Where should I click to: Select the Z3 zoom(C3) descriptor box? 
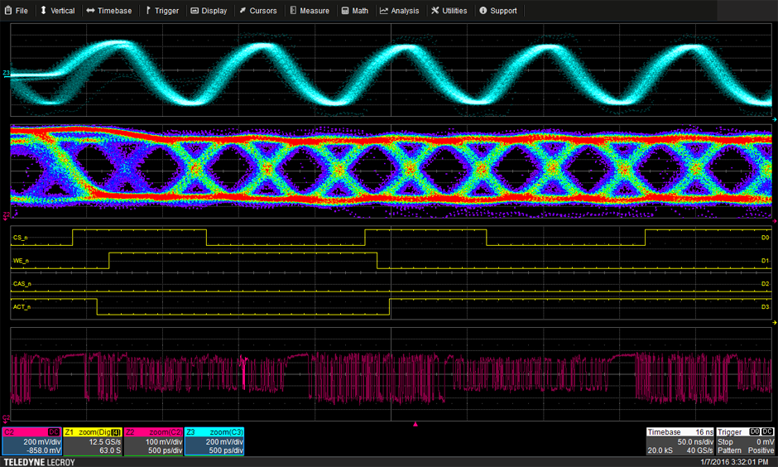click(x=214, y=442)
